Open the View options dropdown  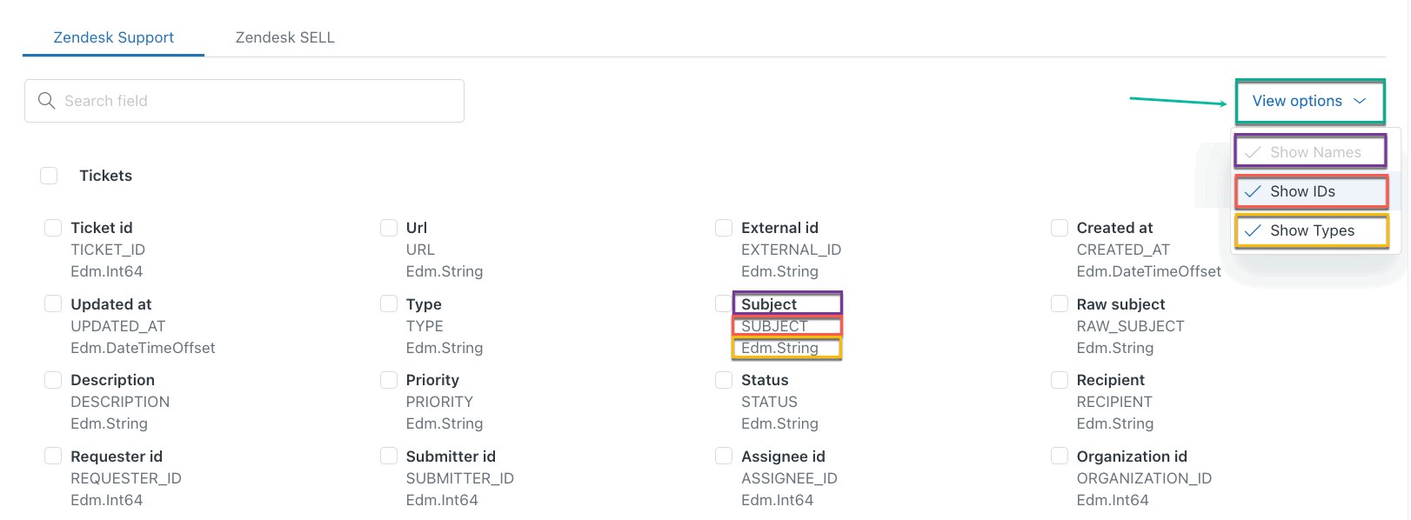point(1308,101)
